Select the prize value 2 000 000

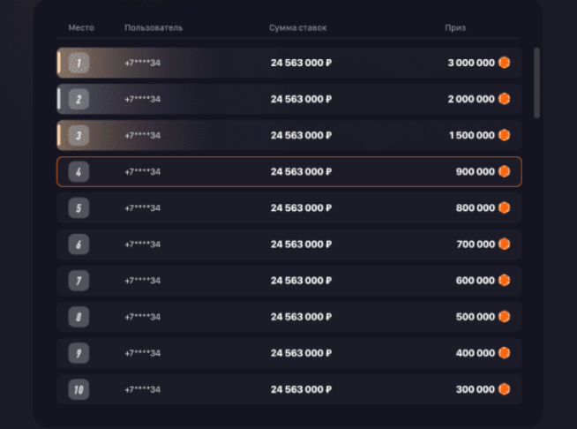pos(471,99)
